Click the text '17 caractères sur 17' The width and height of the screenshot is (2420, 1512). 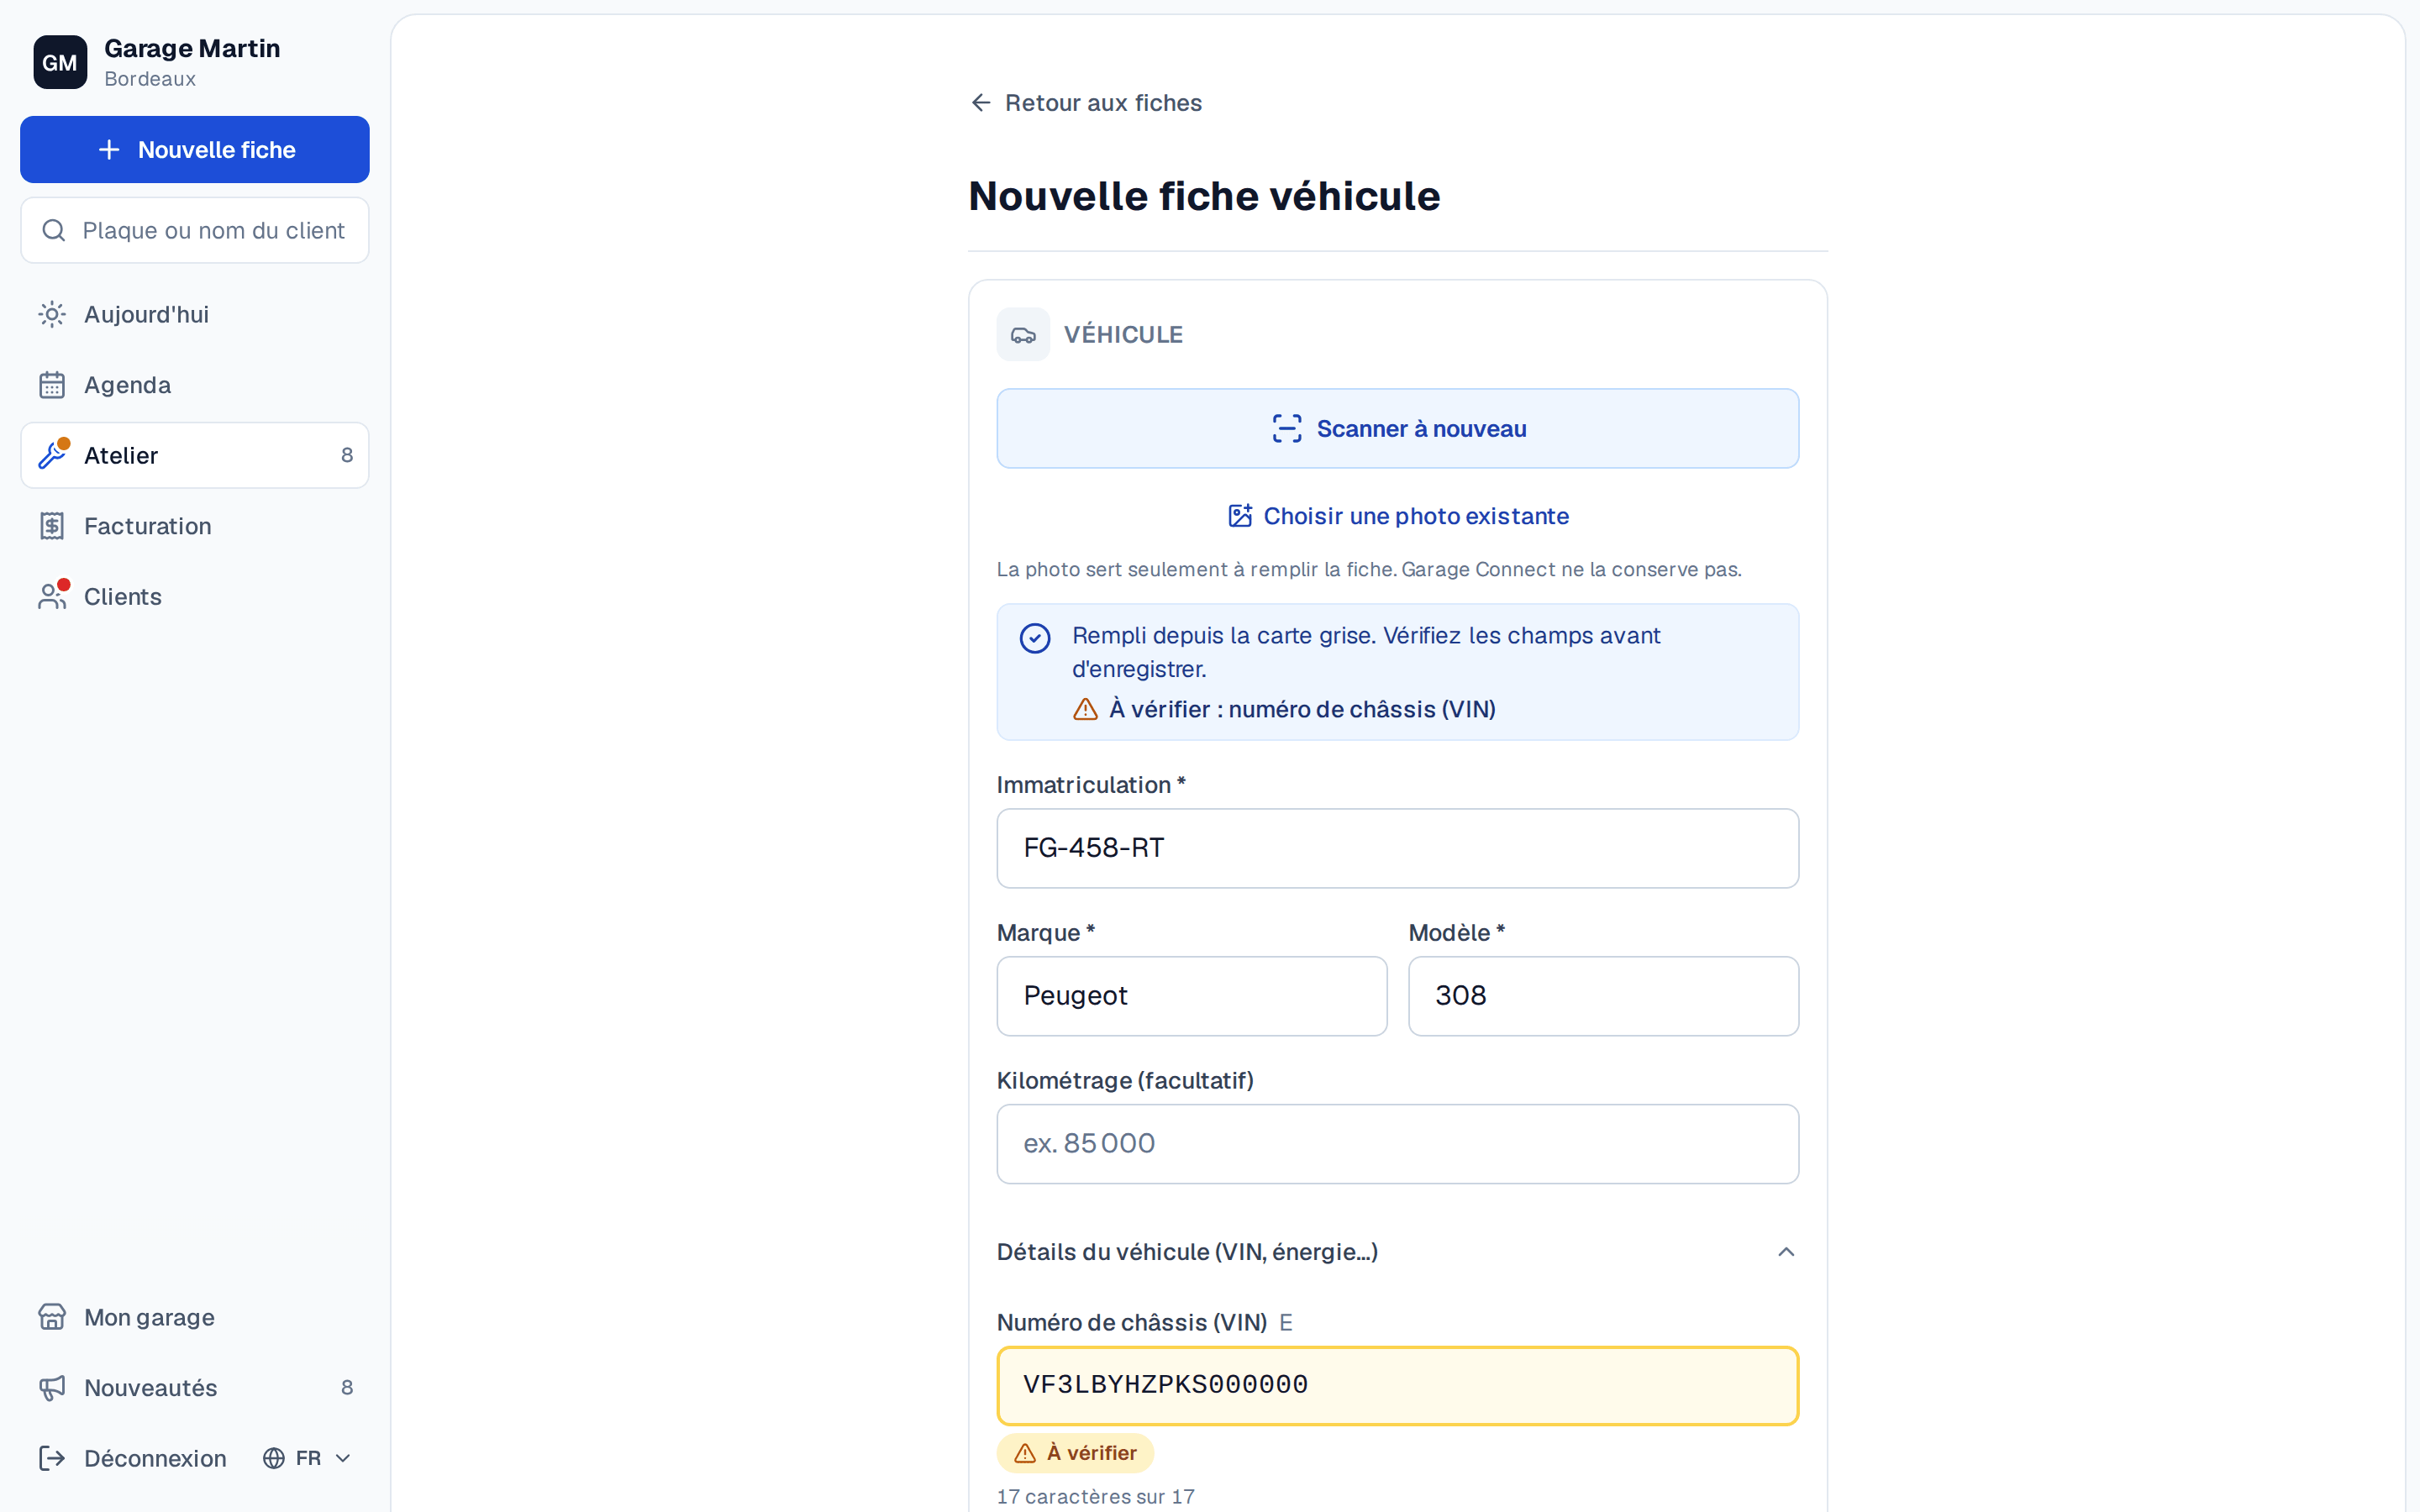pyautogui.click(x=1096, y=1497)
